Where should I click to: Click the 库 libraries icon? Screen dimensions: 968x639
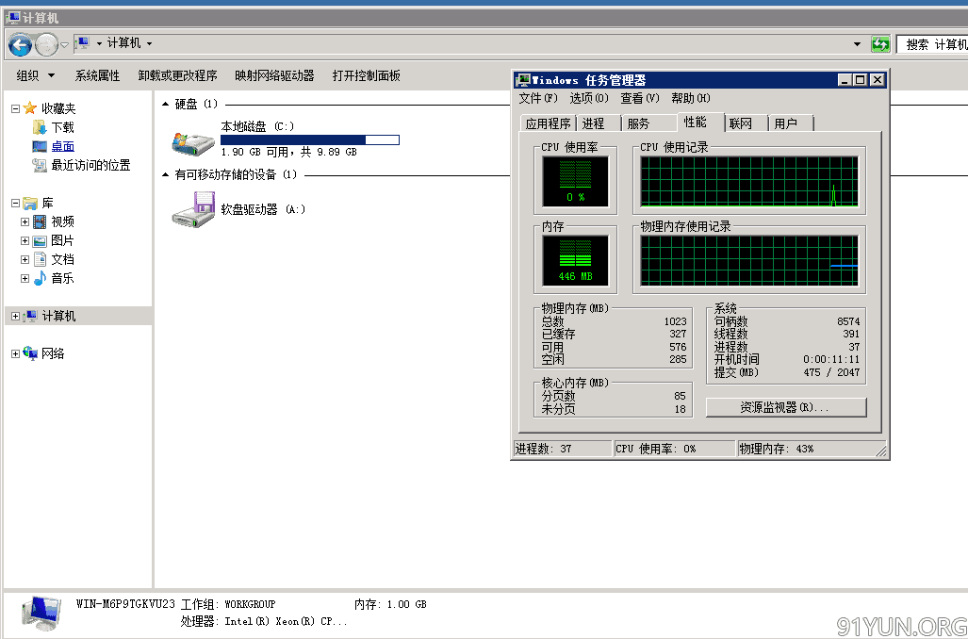[29, 203]
